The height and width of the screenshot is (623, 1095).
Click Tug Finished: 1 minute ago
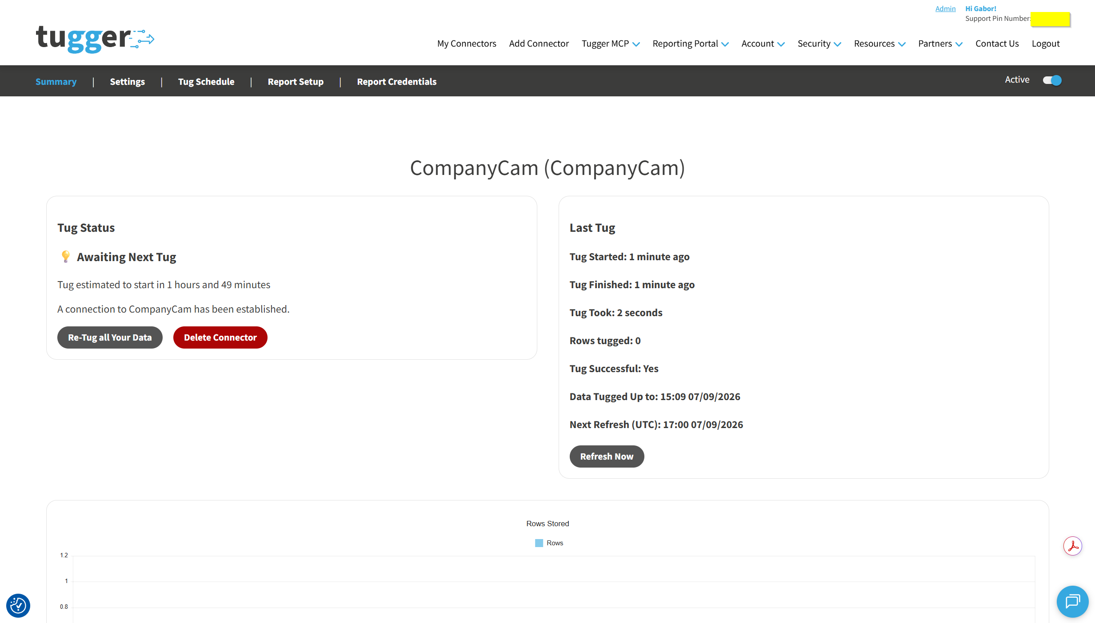632,285
